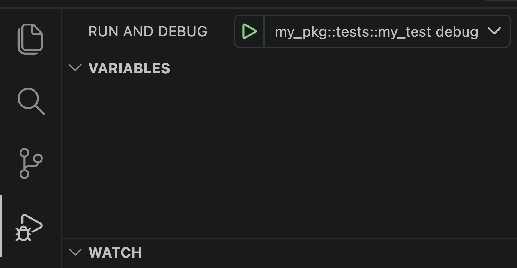Viewport: 517px width, 268px height.
Task: Collapse the VARIABLES section chevron
Action: [x=75, y=68]
